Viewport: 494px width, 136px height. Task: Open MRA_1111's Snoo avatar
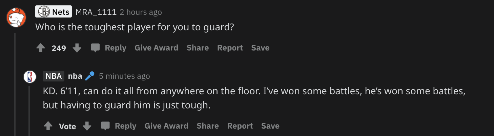coord(16,18)
